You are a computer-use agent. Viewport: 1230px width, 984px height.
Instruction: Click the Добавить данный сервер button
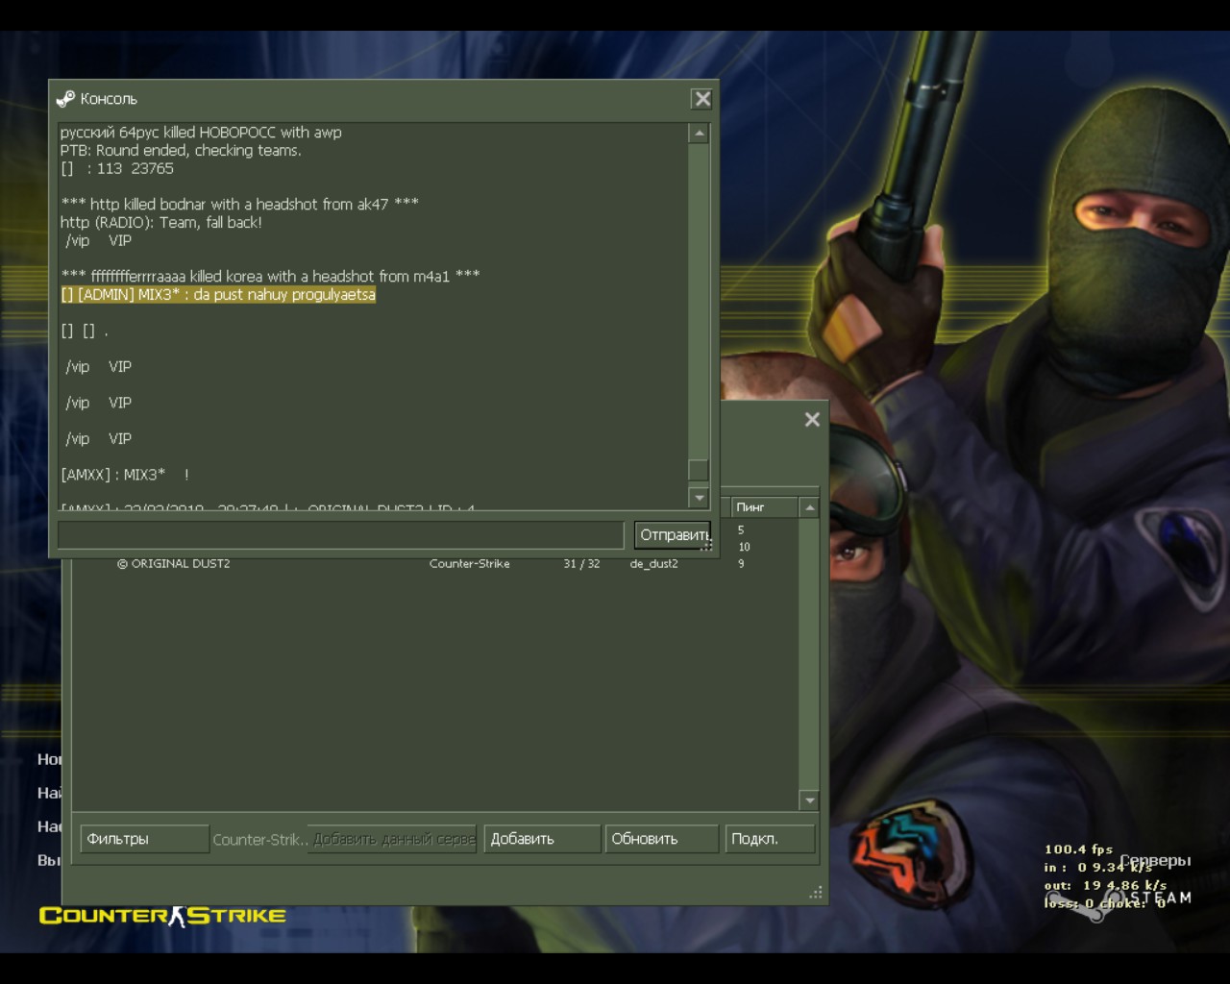pos(394,839)
